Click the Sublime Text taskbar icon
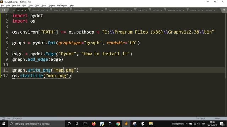This screenshot has width=227, height=127. (126, 124)
